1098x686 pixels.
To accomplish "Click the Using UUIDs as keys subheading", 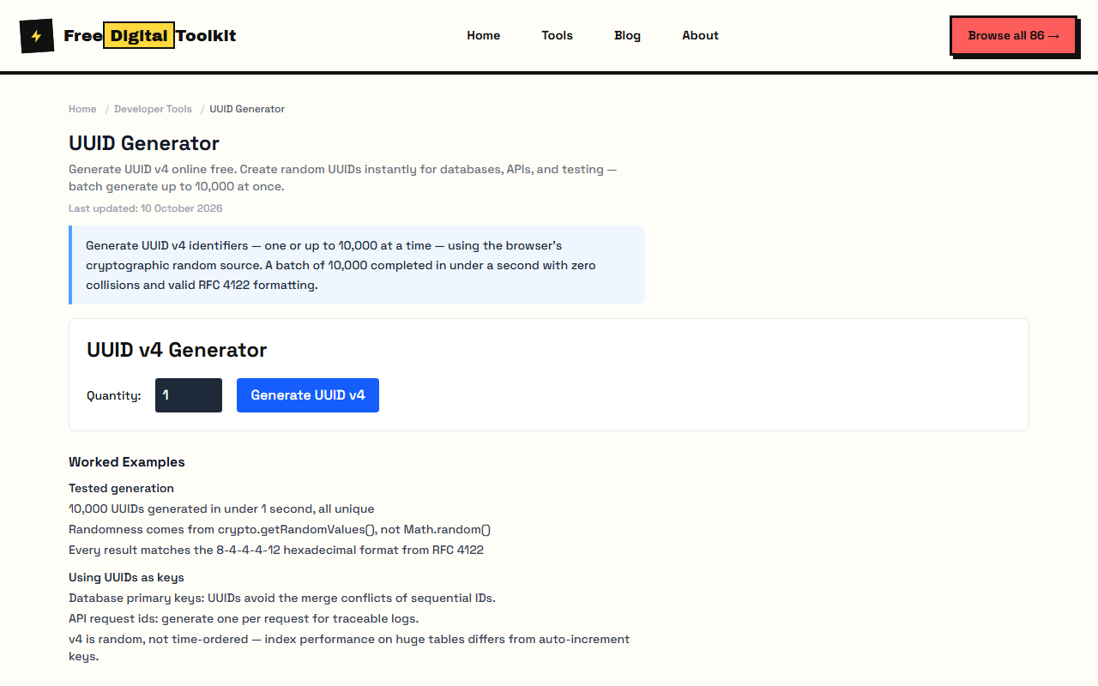I will click(126, 577).
